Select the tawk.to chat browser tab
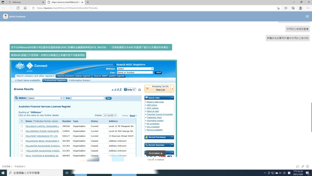Viewport: 312px width, 176px height. click(x=65, y=2)
